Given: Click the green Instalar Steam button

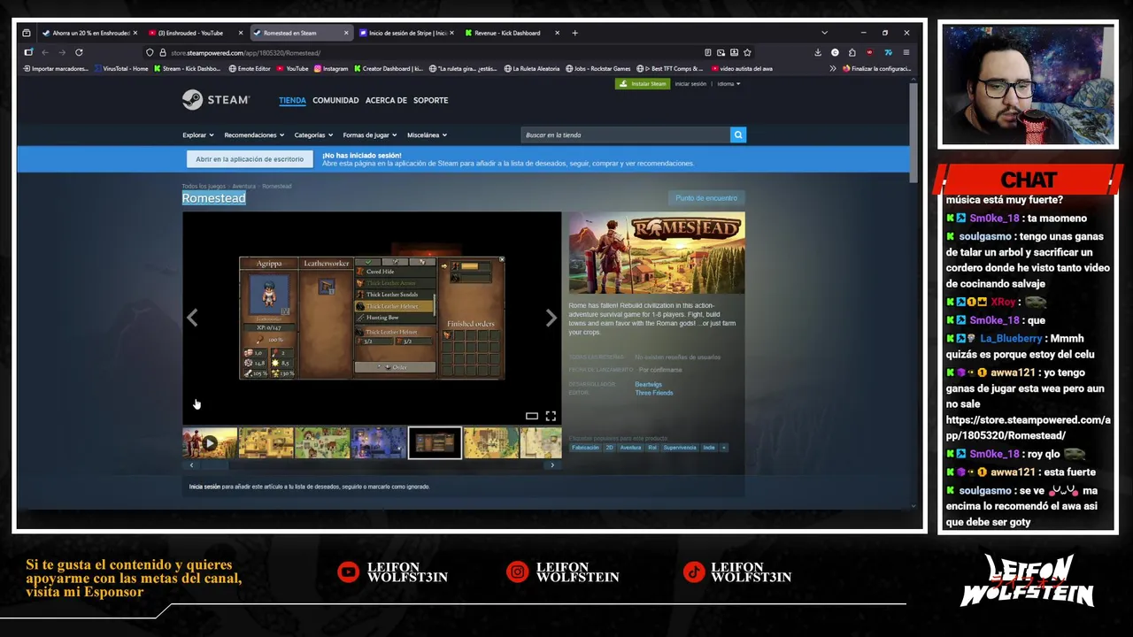Looking at the screenshot, I should 643,84.
